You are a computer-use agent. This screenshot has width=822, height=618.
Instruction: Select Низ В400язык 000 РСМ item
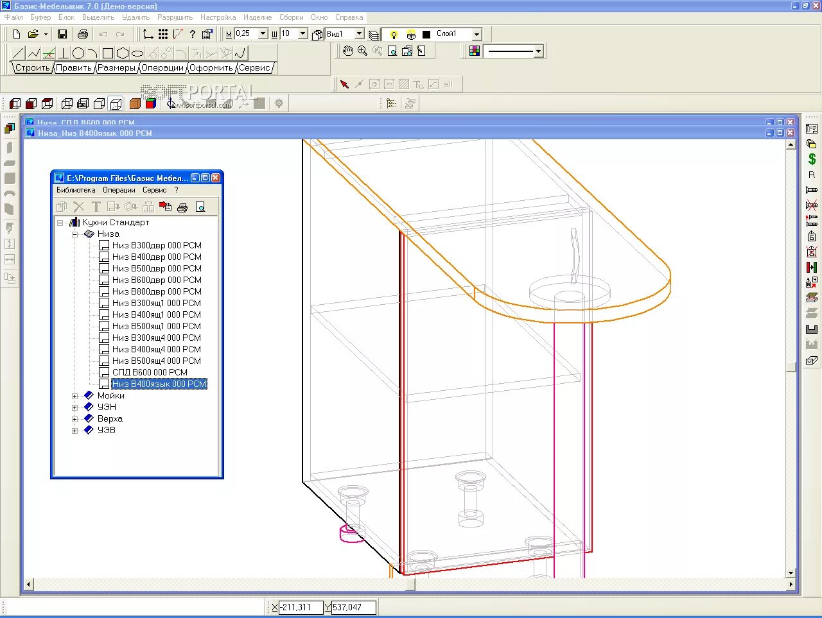coord(159,384)
